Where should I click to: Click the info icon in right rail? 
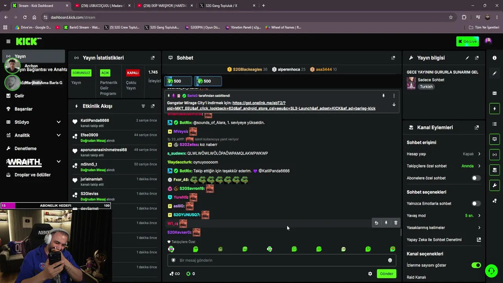494,58
